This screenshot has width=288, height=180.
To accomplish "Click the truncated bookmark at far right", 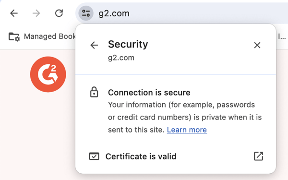I will pyautogui.click(x=282, y=36).
